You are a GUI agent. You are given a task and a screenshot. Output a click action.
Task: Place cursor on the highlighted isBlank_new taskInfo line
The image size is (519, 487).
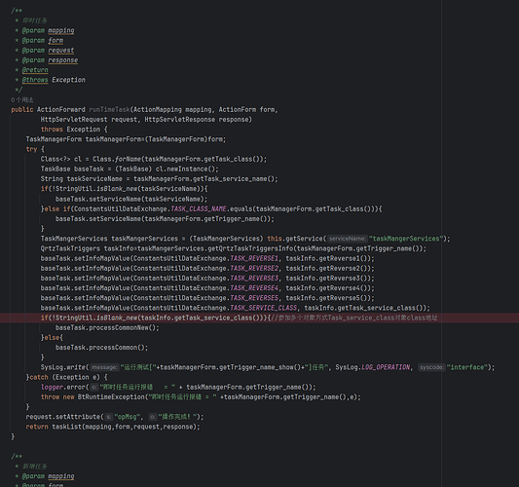(x=259, y=318)
